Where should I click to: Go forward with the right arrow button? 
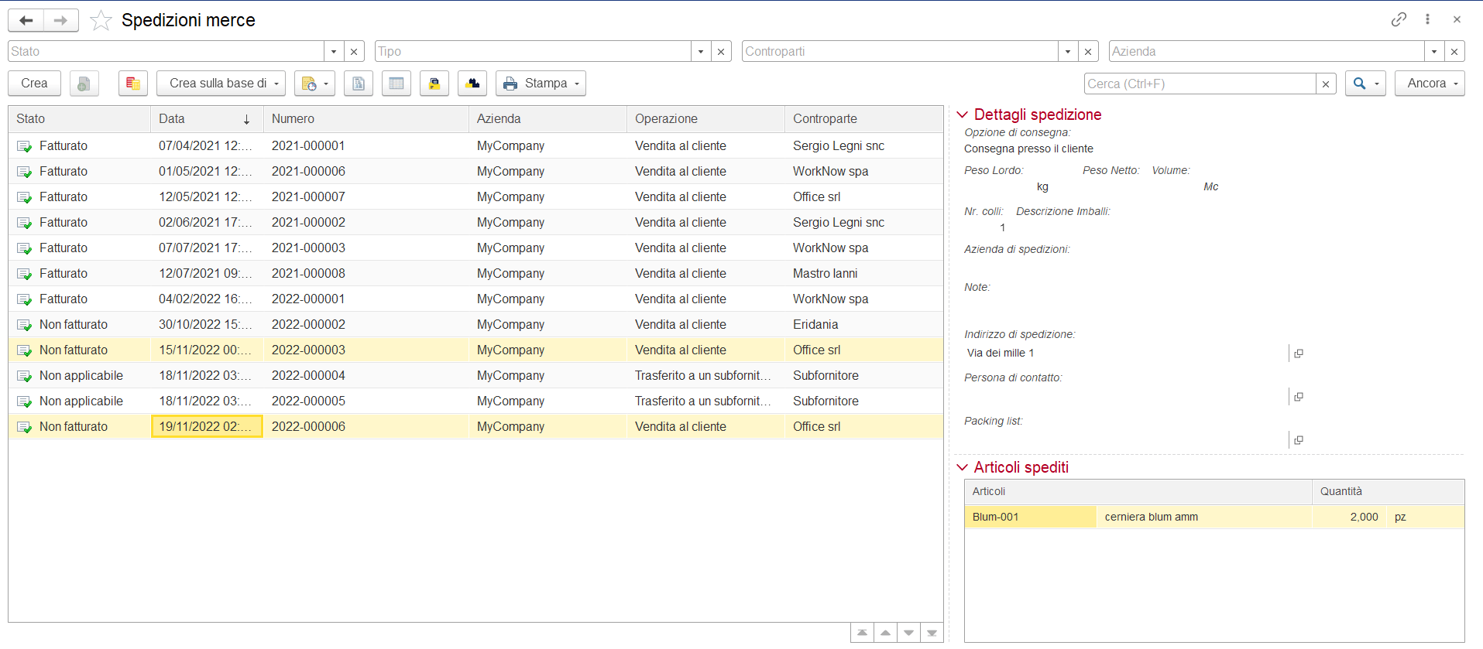click(x=60, y=20)
